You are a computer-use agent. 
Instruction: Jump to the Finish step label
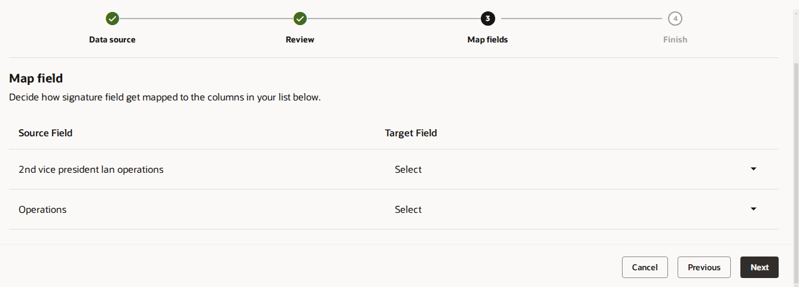click(x=675, y=39)
